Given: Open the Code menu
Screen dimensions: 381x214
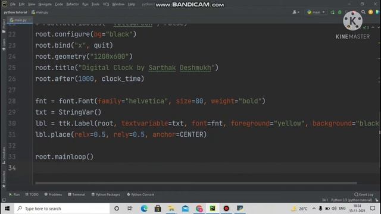Looking at the screenshot, I should coord(59,4).
